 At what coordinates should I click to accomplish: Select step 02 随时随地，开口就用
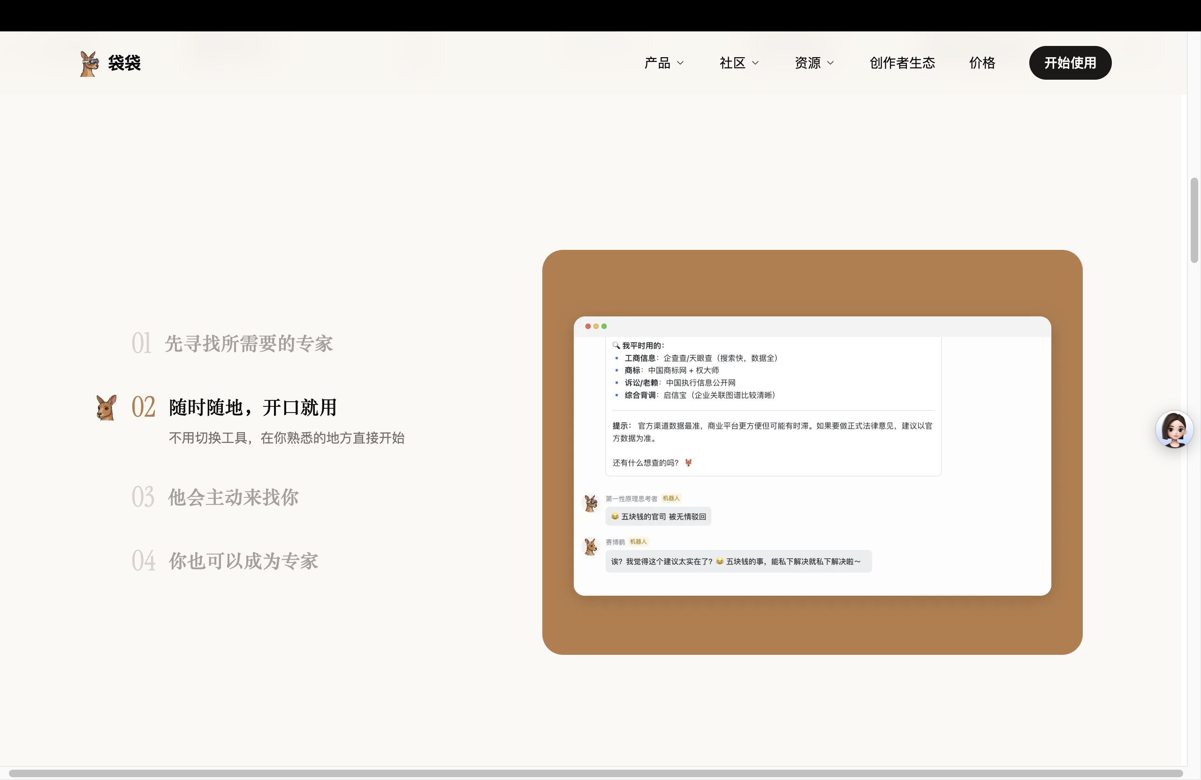[234, 407]
